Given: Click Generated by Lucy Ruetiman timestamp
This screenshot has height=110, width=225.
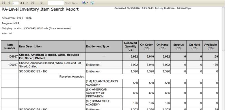Looking at the screenshot, I should click(153, 8).
